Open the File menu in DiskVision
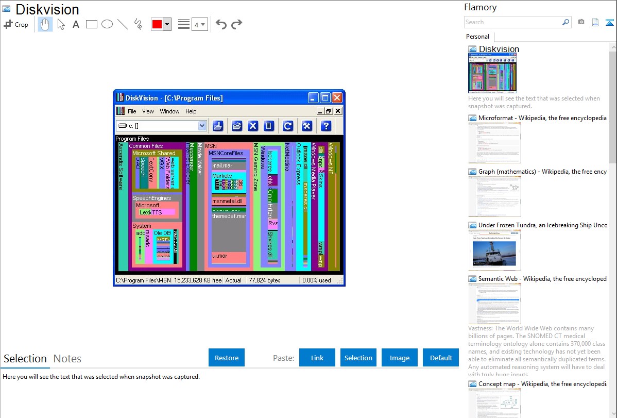The width and height of the screenshot is (617, 418). tap(132, 111)
